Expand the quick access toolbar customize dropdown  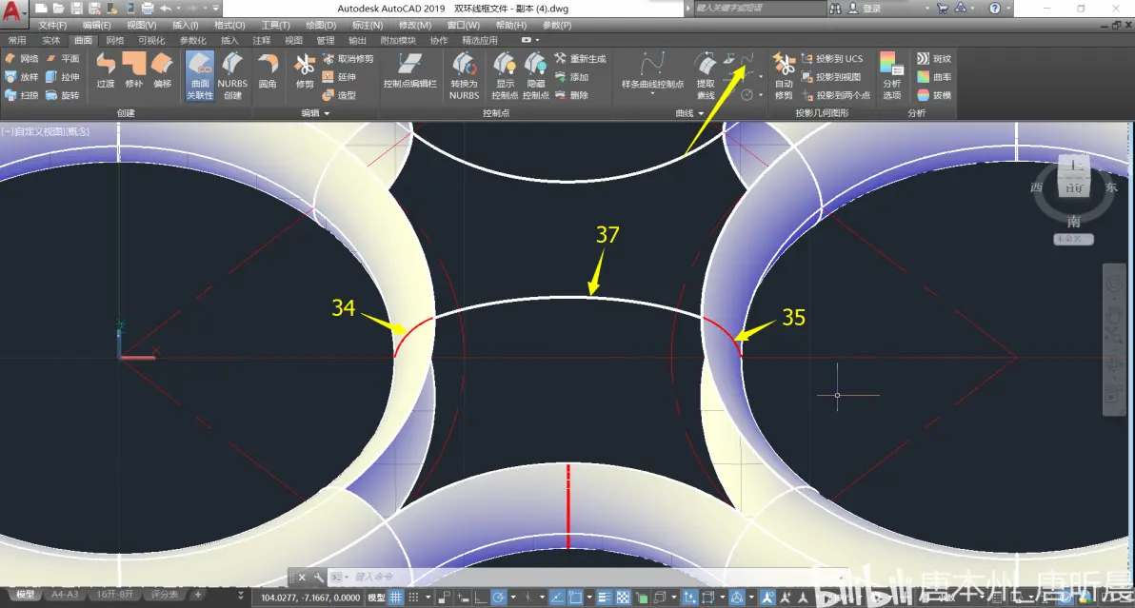point(216,9)
